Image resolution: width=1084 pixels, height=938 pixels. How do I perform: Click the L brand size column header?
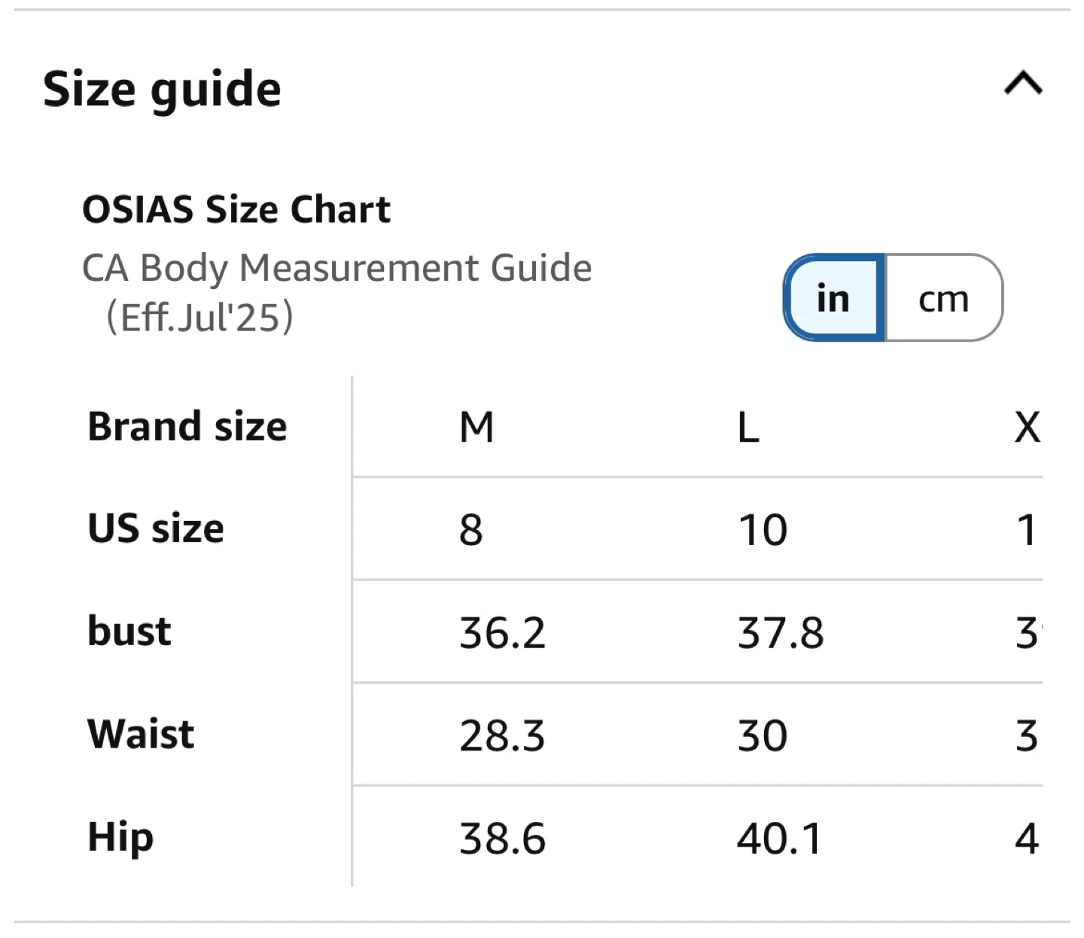tap(748, 427)
